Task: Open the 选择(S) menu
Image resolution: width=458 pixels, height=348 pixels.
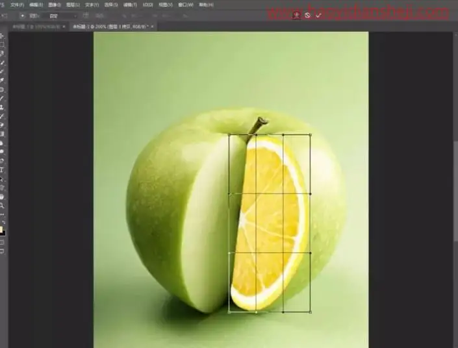Action: pos(111,5)
